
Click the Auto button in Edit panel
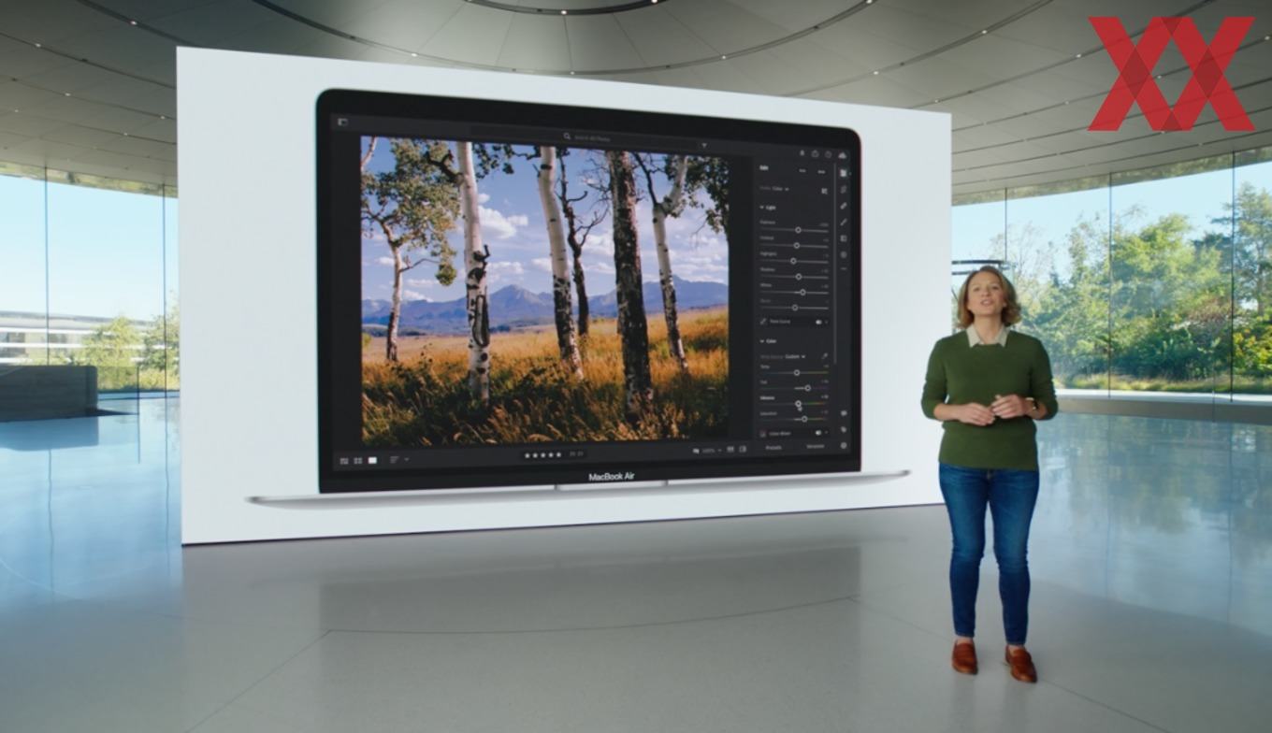pyautogui.click(x=802, y=171)
